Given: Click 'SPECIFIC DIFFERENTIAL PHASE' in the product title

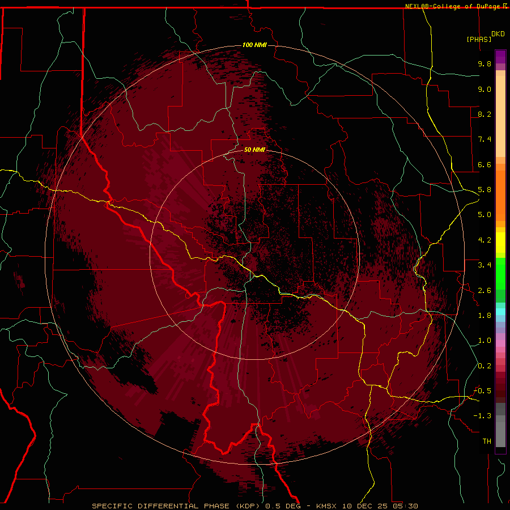Looking at the screenshot, I should [x=161, y=506].
